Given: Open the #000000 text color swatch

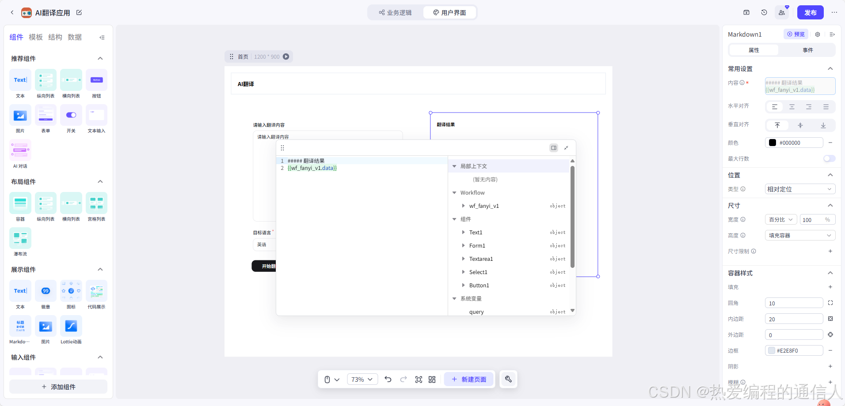Looking at the screenshot, I should tap(773, 143).
